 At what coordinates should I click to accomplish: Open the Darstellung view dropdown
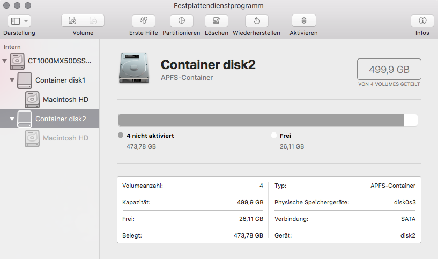tap(19, 21)
